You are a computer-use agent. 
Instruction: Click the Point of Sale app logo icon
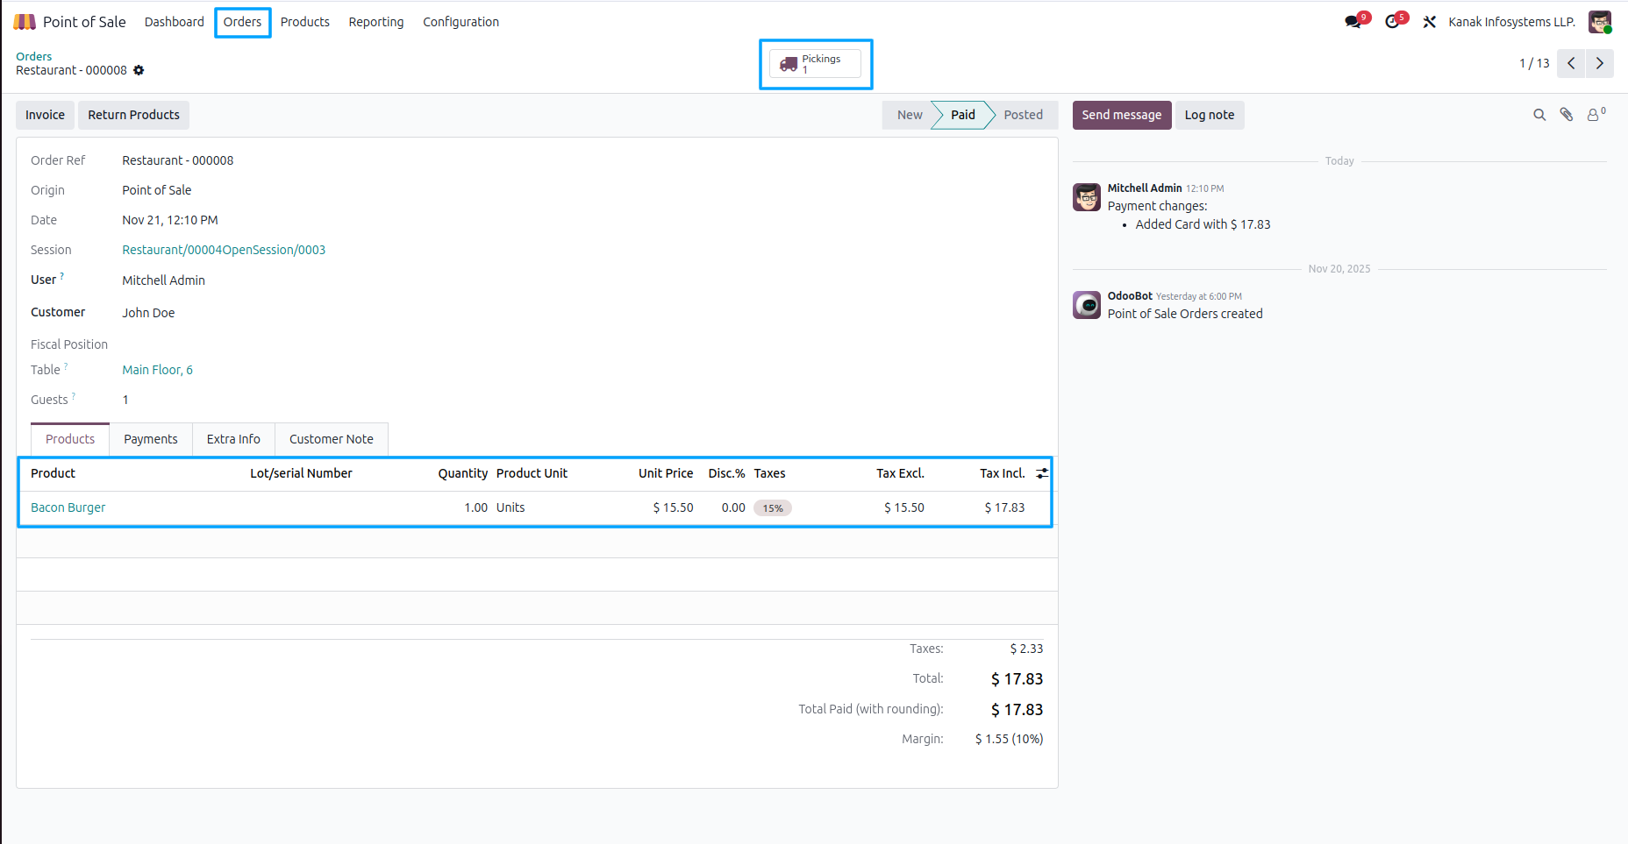[25, 22]
